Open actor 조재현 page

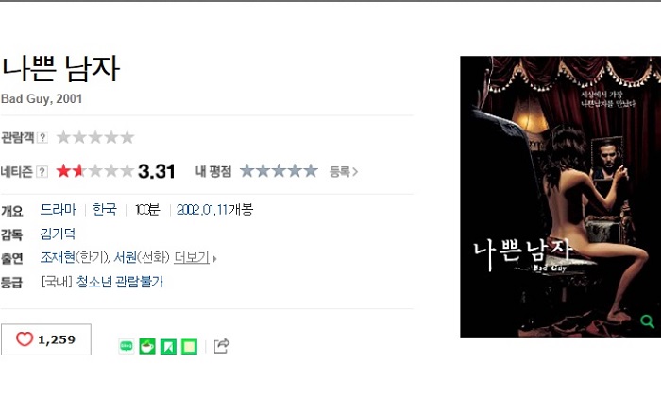[58, 257]
